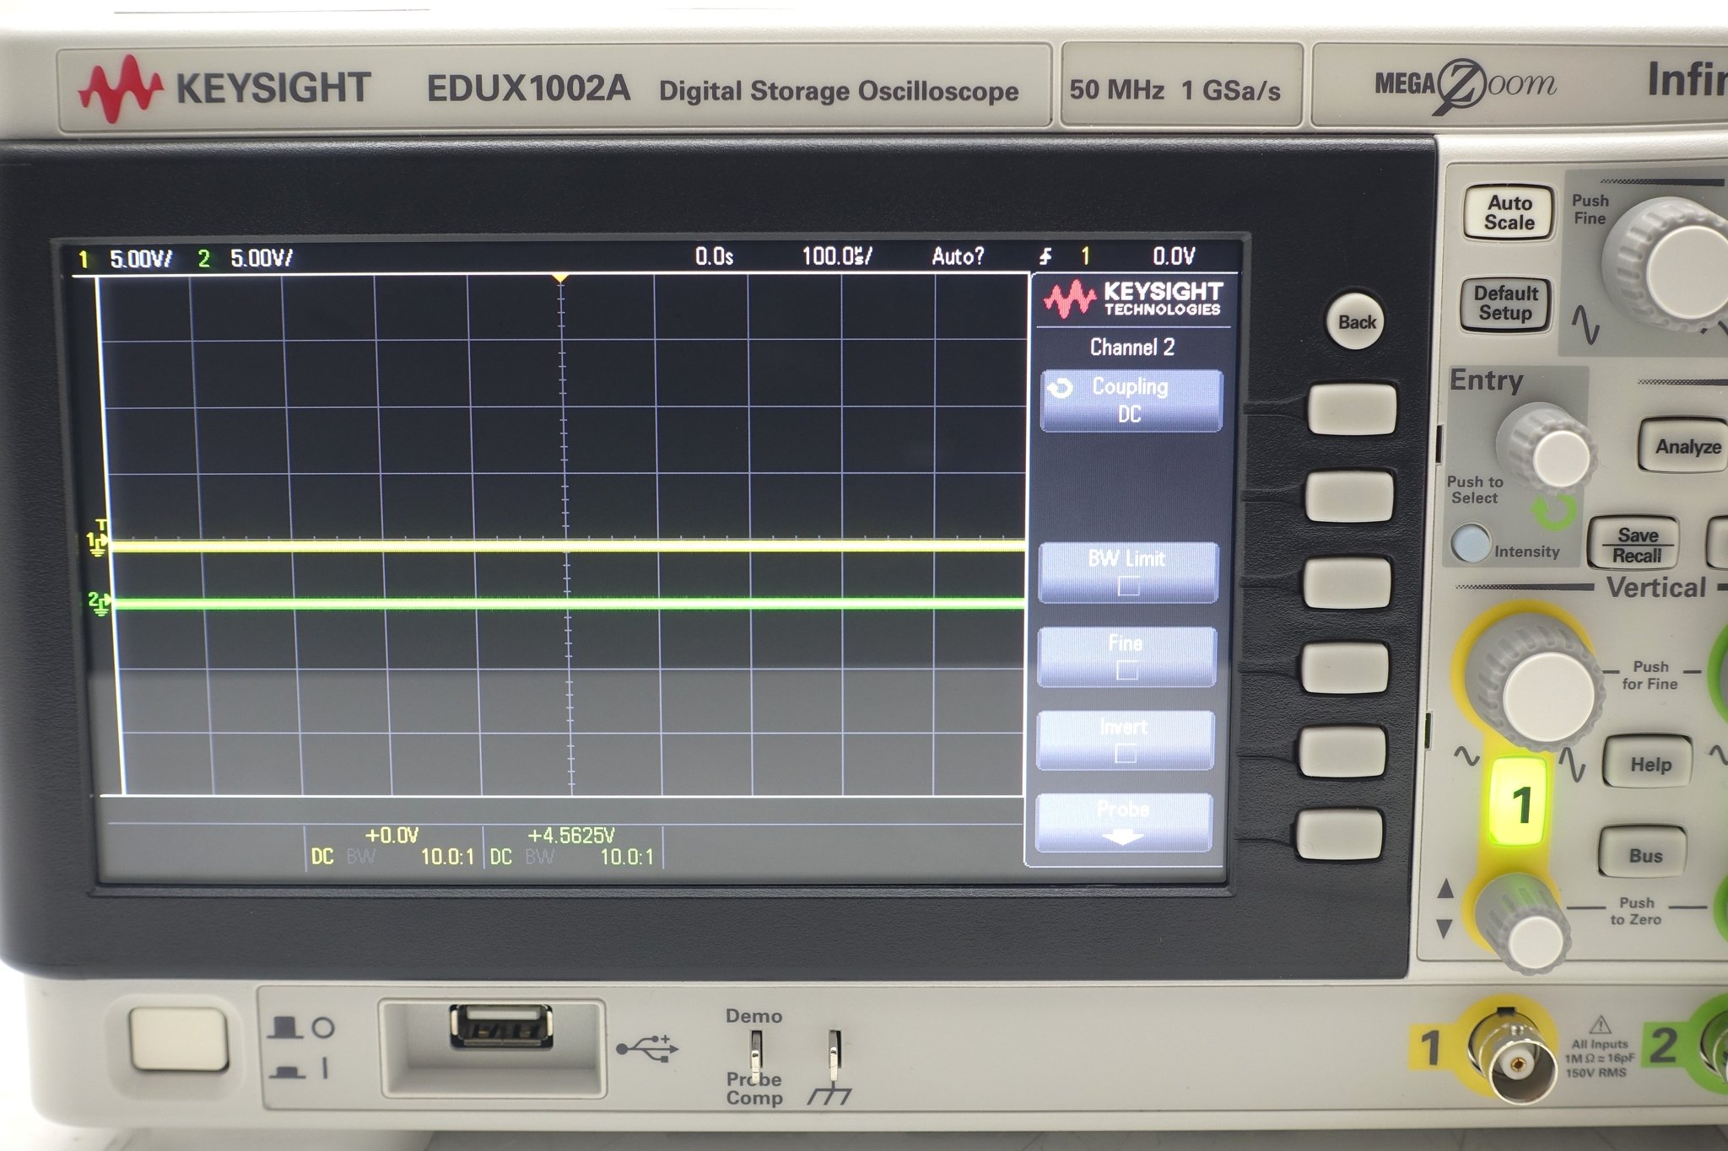This screenshot has height=1151, width=1728.
Task: Tap the Help button
Action: tap(1649, 764)
